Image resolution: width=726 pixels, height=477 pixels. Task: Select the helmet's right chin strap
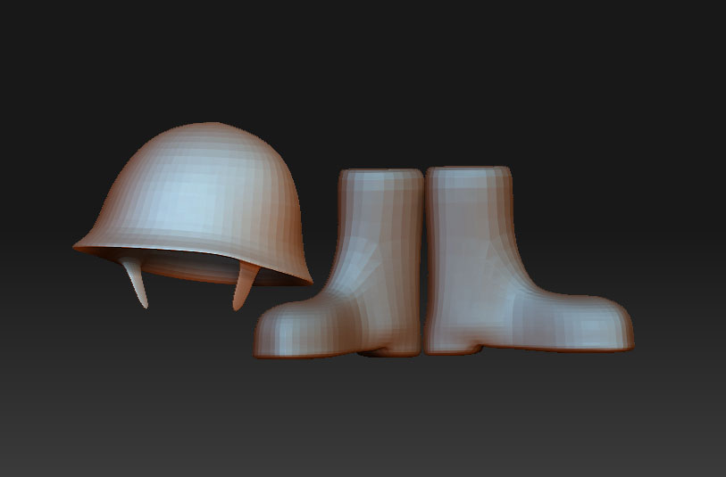pyautogui.click(x=243, y=285)
